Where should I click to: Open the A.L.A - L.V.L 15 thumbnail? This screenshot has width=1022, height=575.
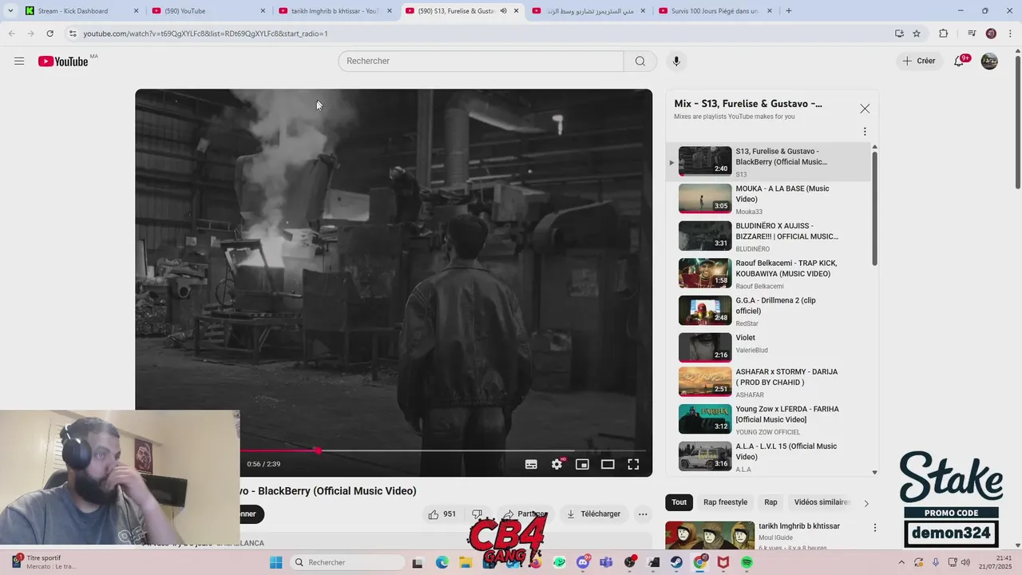pos(705,456)
